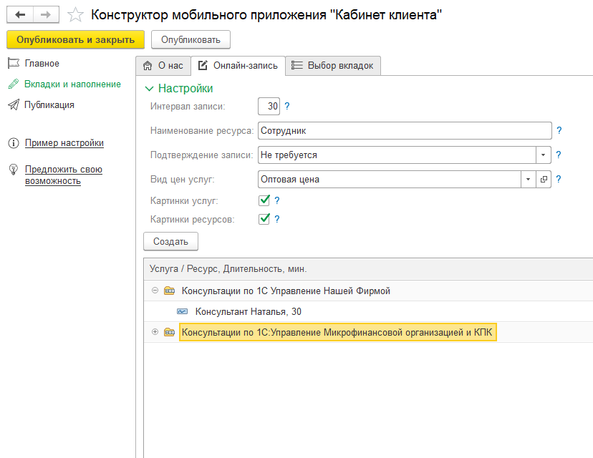Image resolution: width=593 pixels, height=458 pixels.
Task: Expand the Микрофинансовой организацией и КПК row
Action: tap(155, 332)
